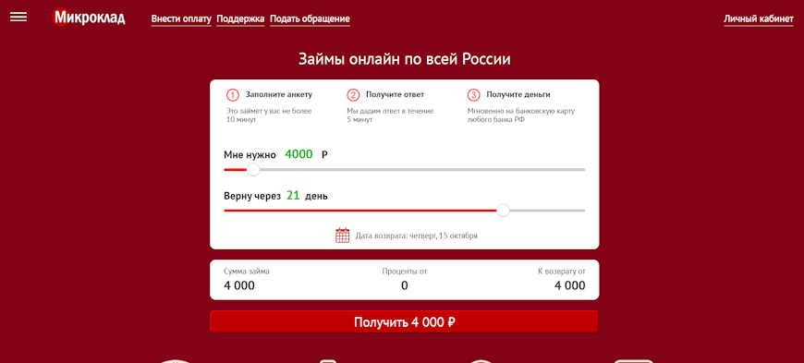
Task: Click the Проценты от label
Action: 404,272
